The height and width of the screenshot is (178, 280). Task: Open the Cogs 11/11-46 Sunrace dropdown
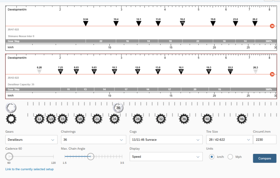click(x=166, y=140)
